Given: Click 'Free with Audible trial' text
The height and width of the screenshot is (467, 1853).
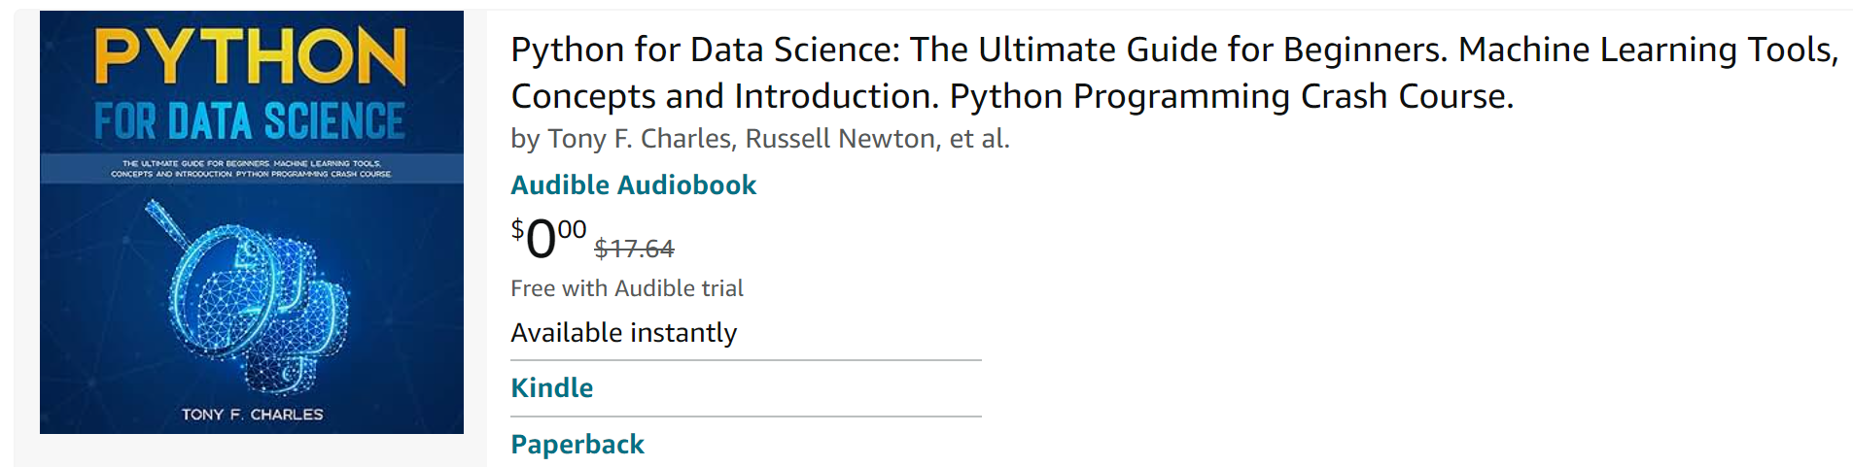Looking at the screenshot, I should coord(626,288).
